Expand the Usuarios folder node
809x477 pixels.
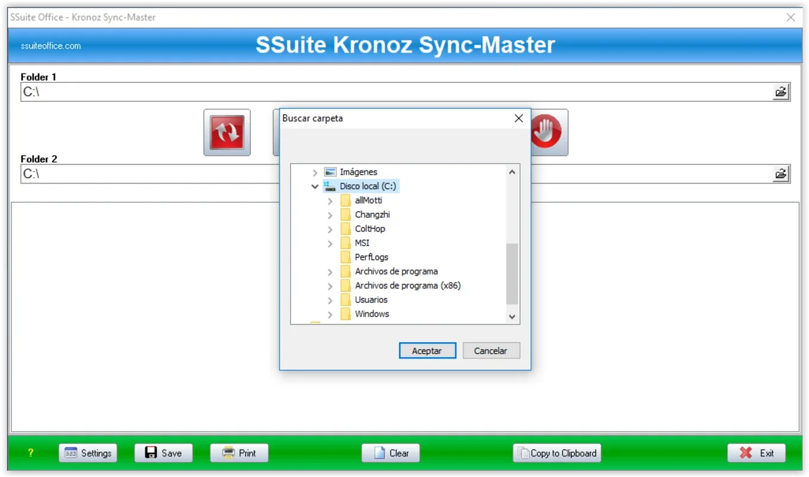pyautogui.click(x=330, y=300)
